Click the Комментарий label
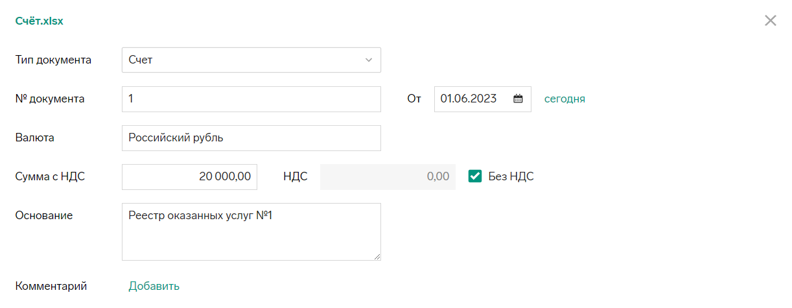Viewport: 792px width, 308px height. point(51,286)
